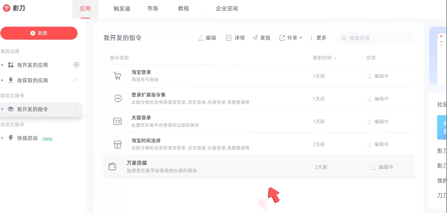
Task: Open the 分享 dropdown
Action: [291, 38]
